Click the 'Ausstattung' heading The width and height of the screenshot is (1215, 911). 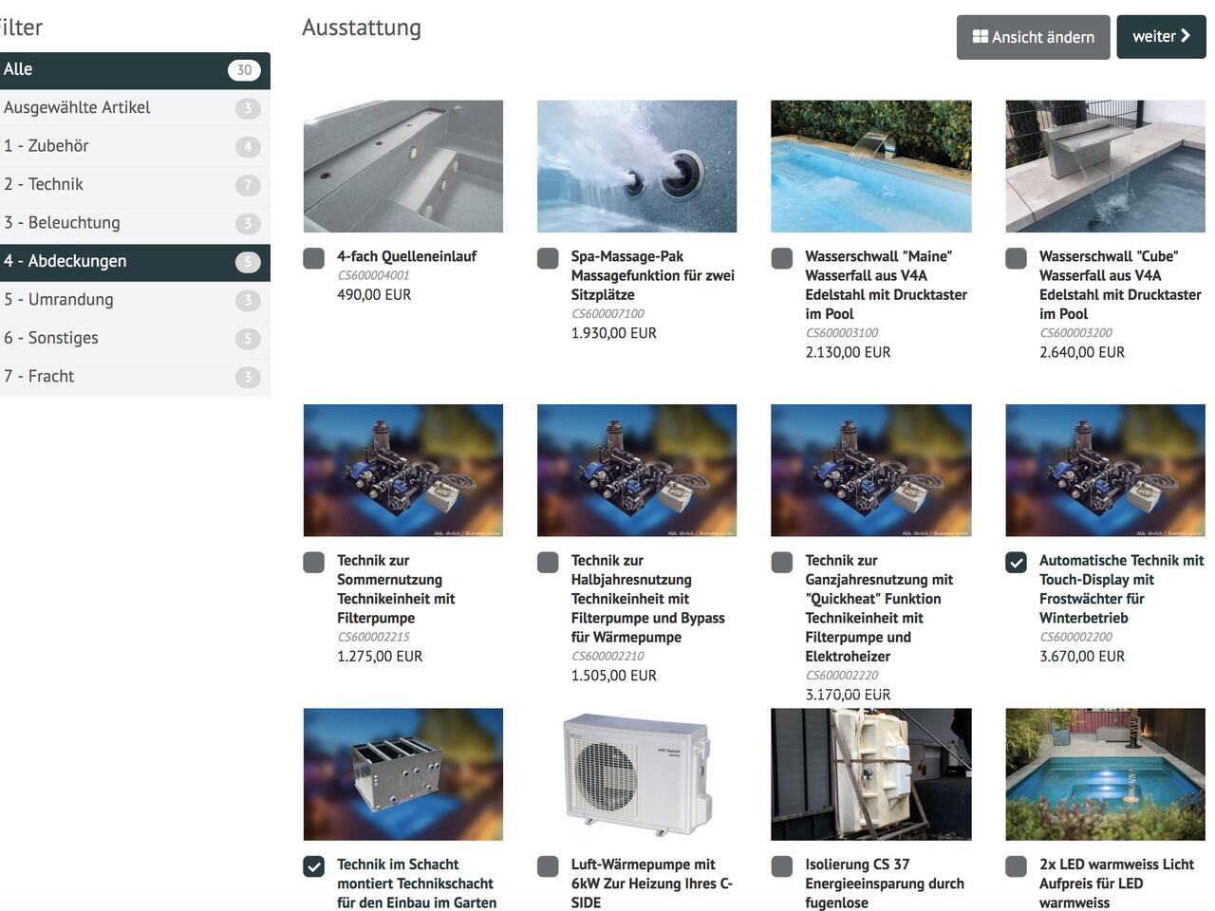tap(362, 28)
